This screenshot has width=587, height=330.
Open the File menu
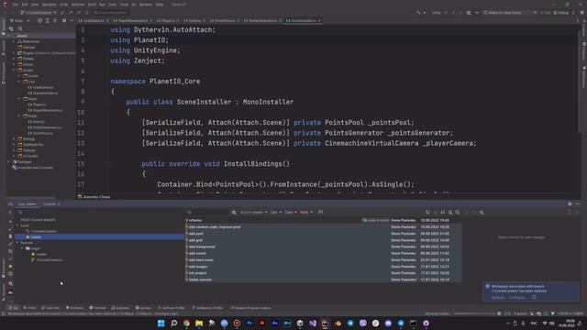[16, 5]
